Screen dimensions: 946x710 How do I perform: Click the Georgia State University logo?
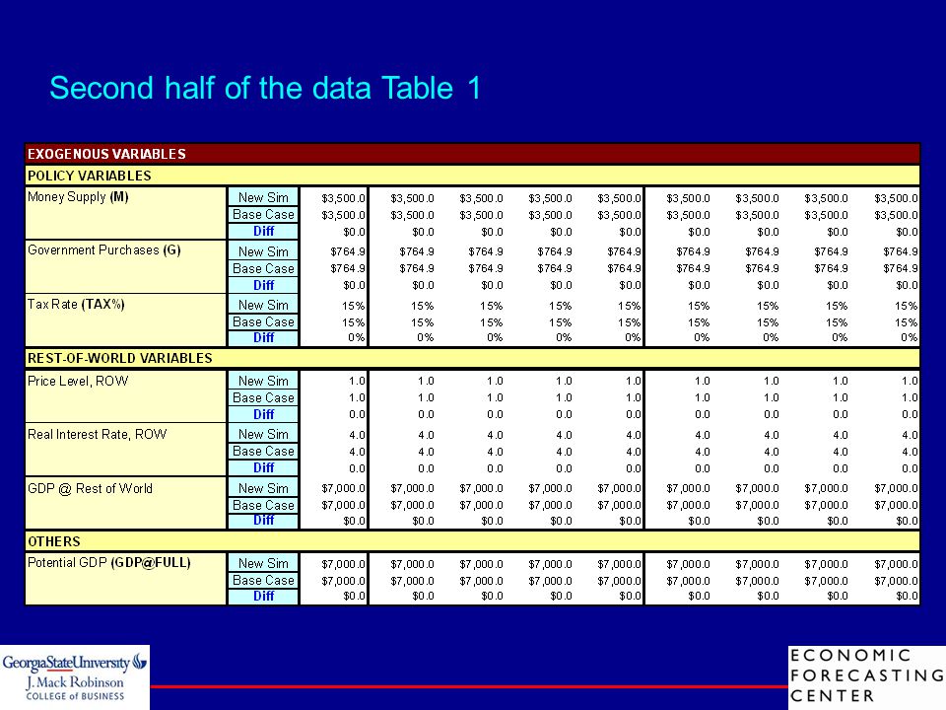75,677
